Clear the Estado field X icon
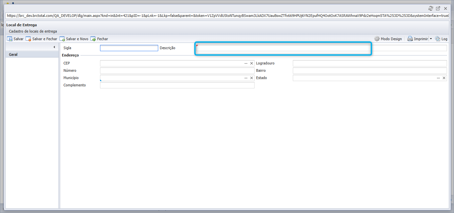Viewport: 454px width, 213px height. [444, 78]
